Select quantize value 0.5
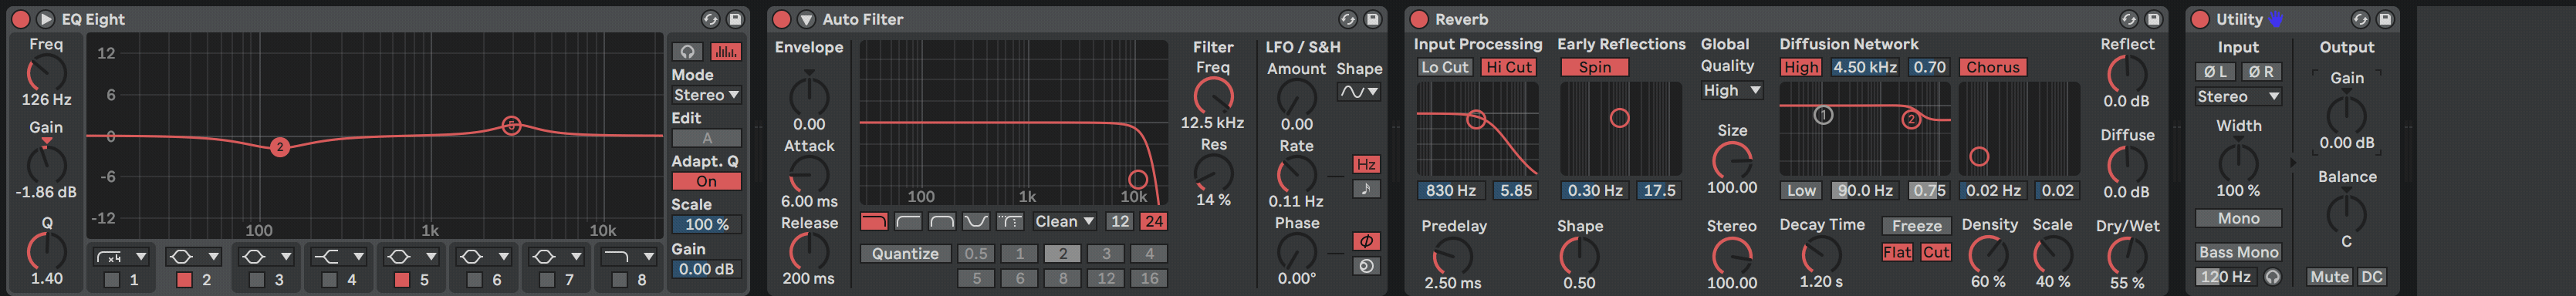Image resolution: width=2576 pixels, height=296 pixels. 976,254
